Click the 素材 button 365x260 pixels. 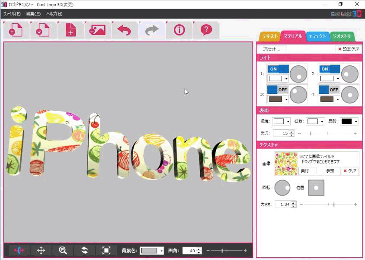pos(307,171)
